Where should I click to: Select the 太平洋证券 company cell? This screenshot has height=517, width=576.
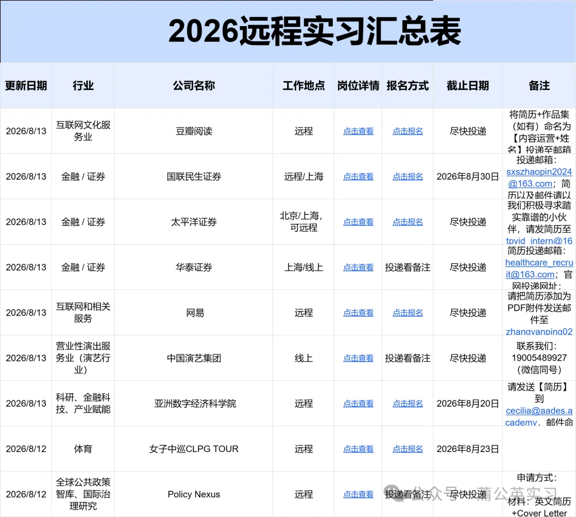[x=194, y=222]
